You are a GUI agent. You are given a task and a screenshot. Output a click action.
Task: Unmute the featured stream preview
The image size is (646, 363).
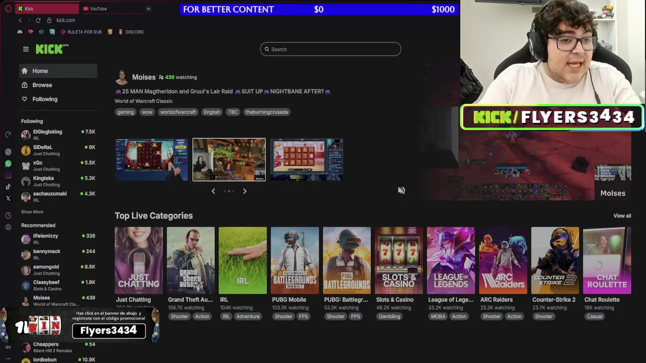click(401, 190)
